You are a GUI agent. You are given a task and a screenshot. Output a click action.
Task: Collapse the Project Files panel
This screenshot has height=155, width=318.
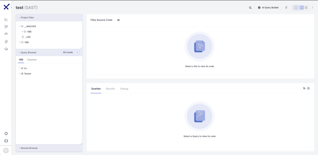tap(20, 18)
